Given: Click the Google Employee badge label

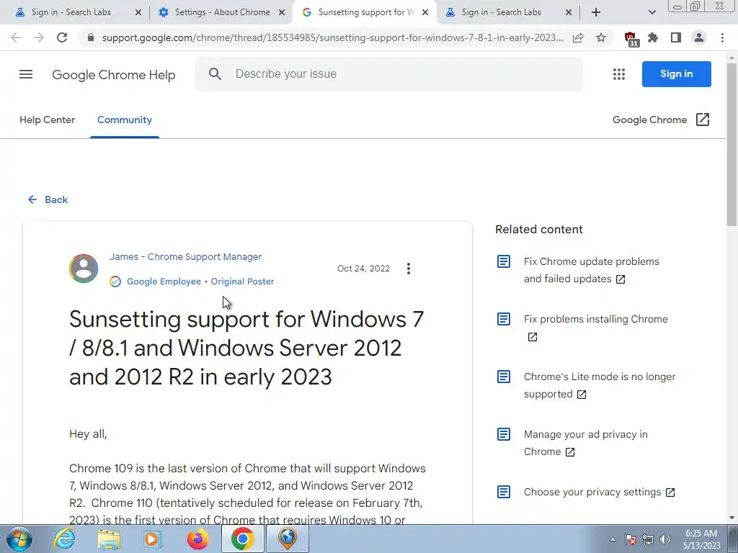Looking at the screenshot, I should point(164,282).
